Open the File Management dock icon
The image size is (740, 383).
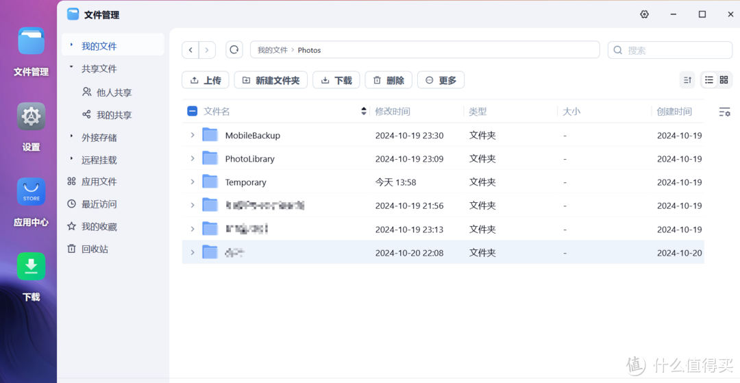31,40
